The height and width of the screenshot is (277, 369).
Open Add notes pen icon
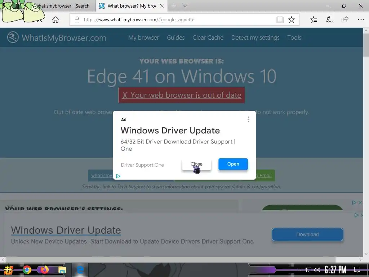pos(329,19)
